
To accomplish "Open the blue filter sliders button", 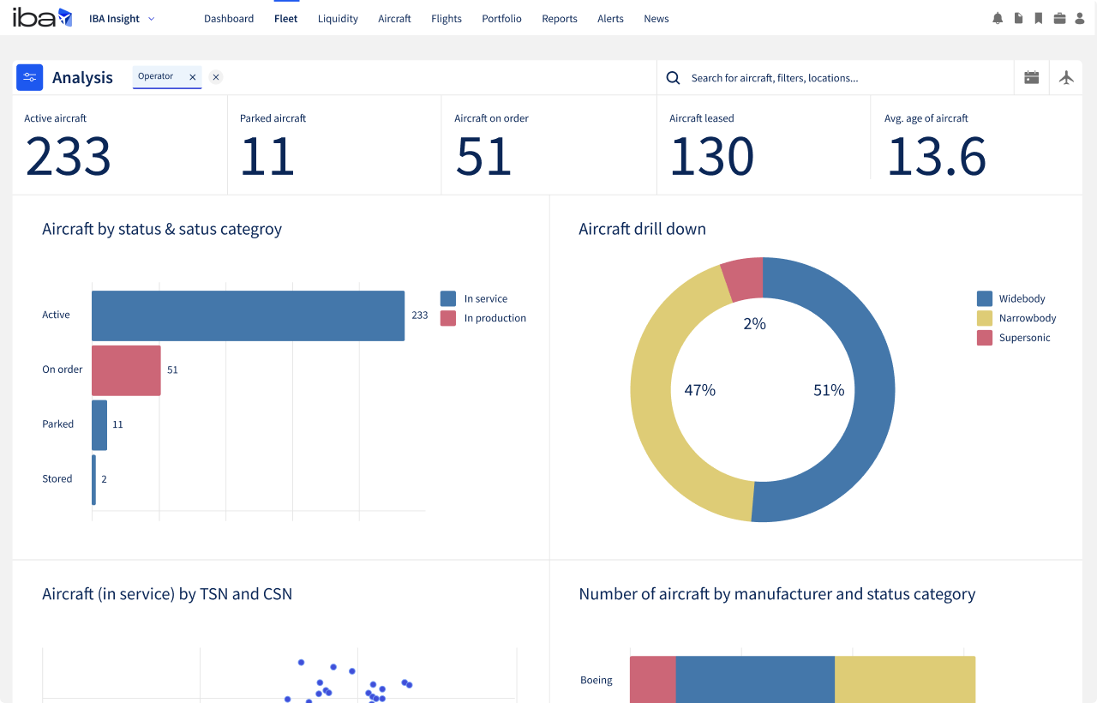I will click(30, 77).
